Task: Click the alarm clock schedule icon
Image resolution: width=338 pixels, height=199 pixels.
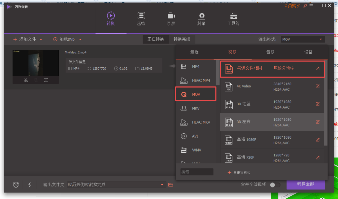Action: tap(16, 185)
